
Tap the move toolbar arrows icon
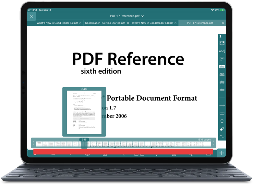[222, 153]
